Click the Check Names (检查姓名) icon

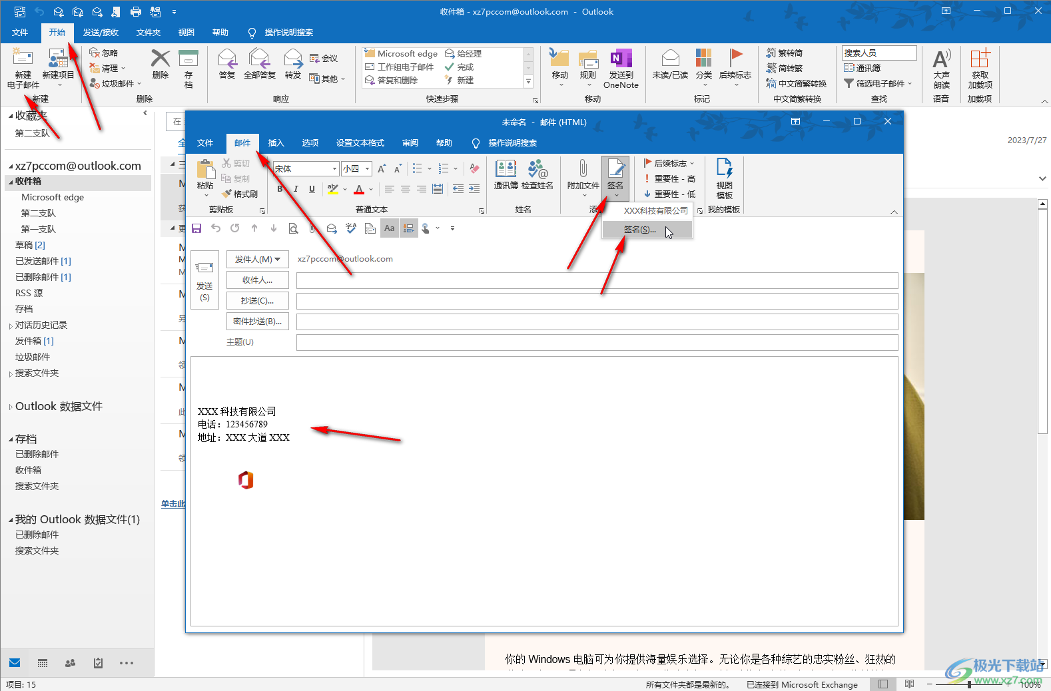(537, 168)
